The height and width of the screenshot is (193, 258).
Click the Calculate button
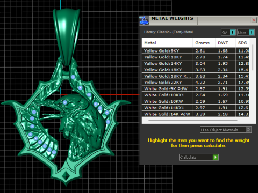tap(199, 157)
